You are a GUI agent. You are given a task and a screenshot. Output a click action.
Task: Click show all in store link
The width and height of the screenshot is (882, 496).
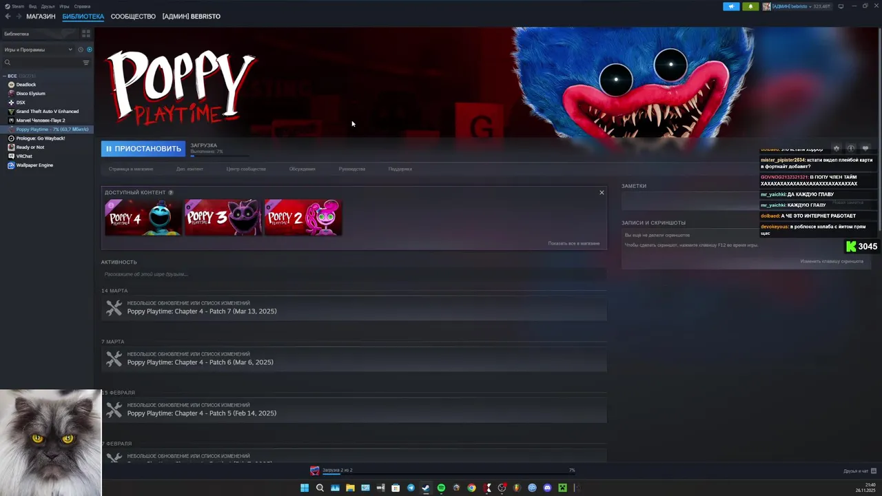click(574, 243)
